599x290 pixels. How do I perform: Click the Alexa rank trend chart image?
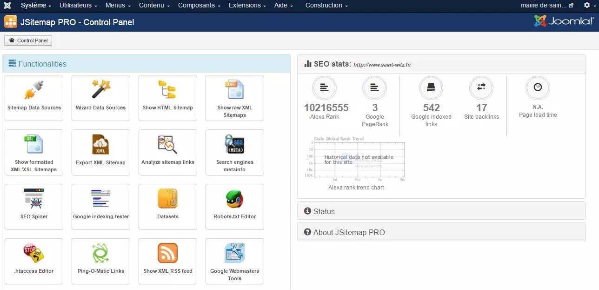[x=354, y=160]
